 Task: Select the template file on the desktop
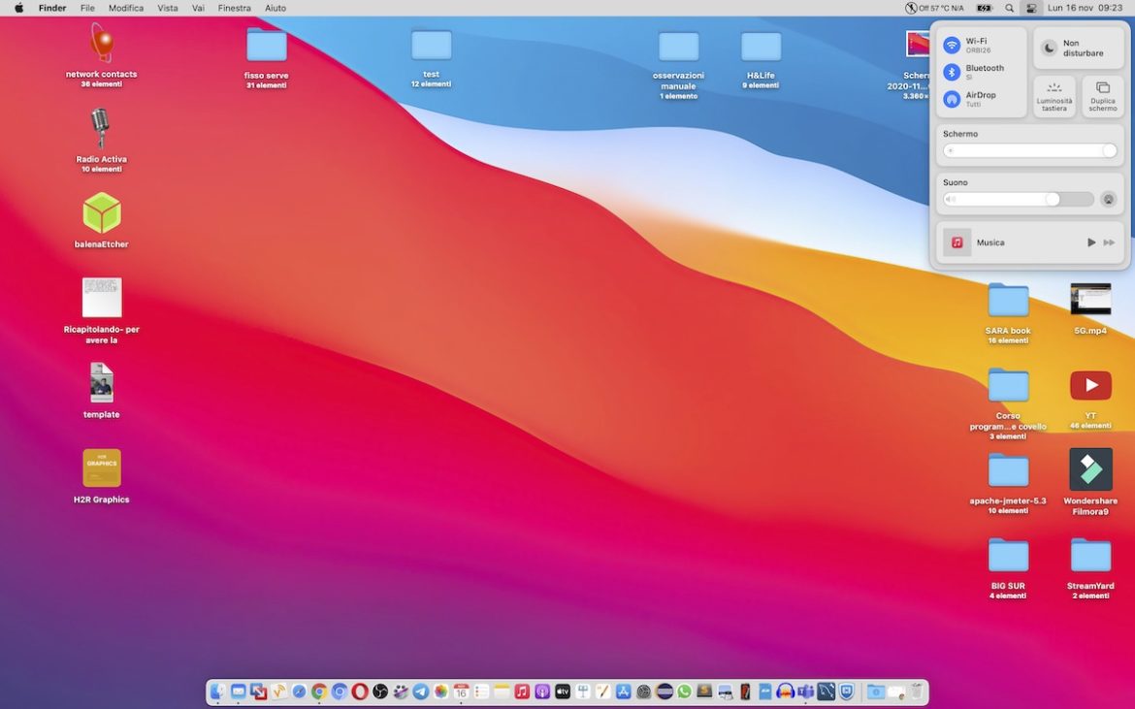tap(101, 382)
